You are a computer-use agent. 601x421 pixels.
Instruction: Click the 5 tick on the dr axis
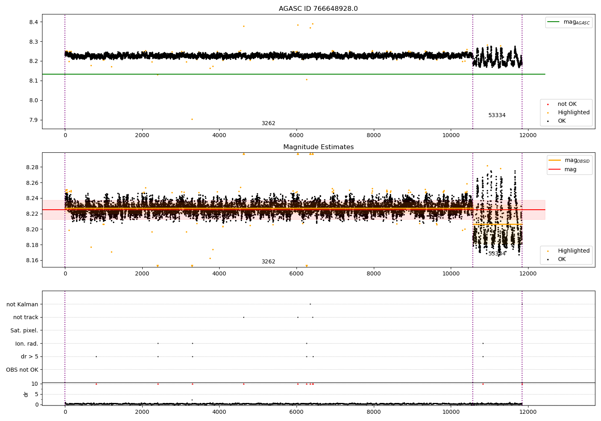36,395
